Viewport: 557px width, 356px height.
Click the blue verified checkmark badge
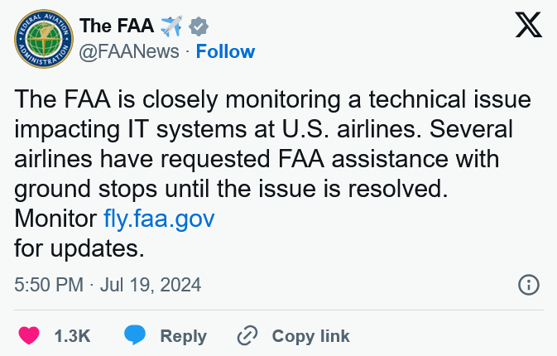click(198, 26)
